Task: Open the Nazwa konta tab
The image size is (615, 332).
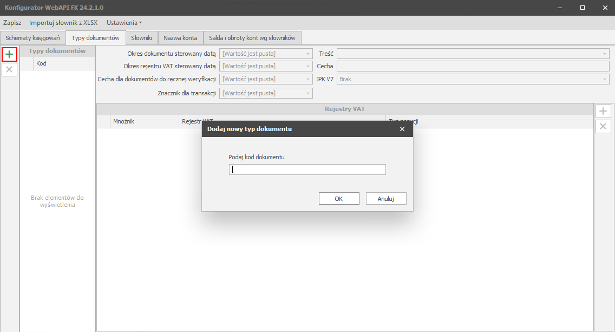Action: [181, 38]
